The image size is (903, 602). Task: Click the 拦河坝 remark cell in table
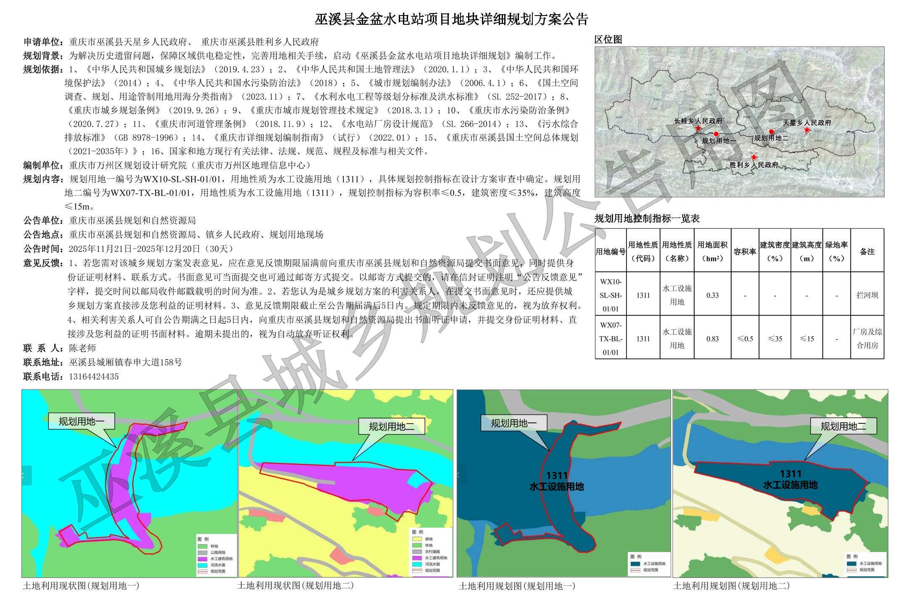pos(867,295)
